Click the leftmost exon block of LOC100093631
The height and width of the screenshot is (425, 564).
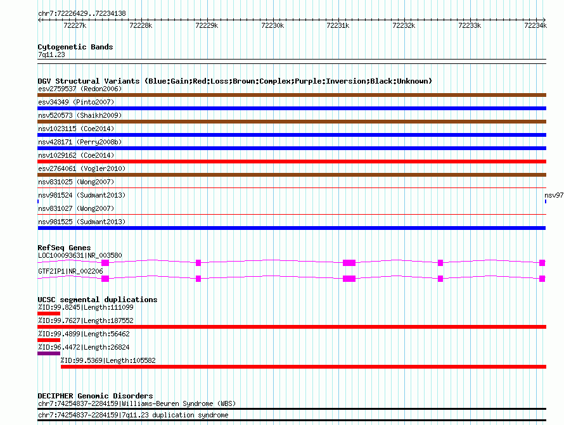coord(105,263)
